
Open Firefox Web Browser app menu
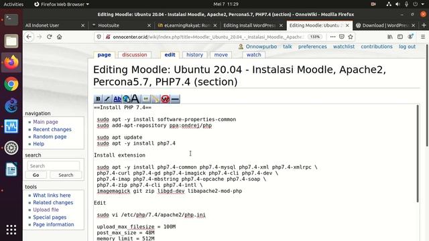(62, 4)
